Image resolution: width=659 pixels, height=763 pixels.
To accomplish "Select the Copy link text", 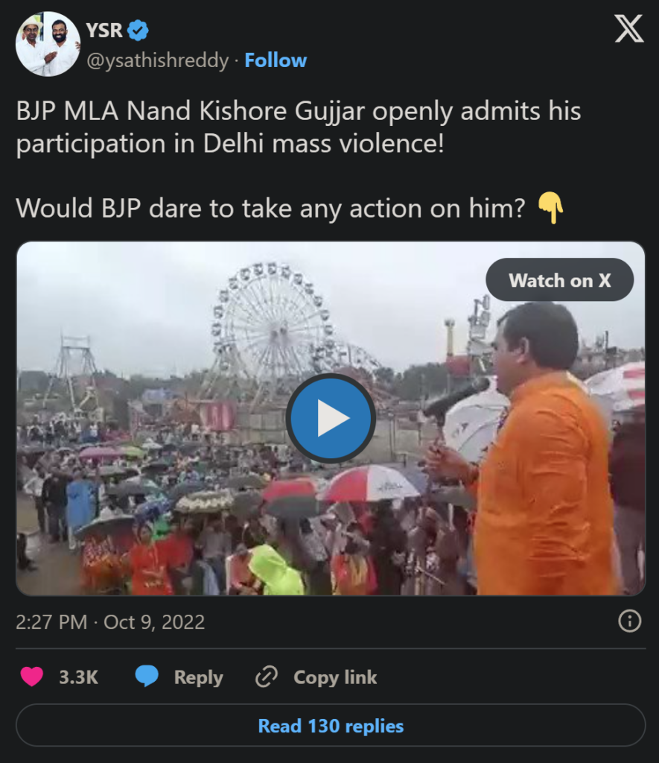I will (335, 677).
